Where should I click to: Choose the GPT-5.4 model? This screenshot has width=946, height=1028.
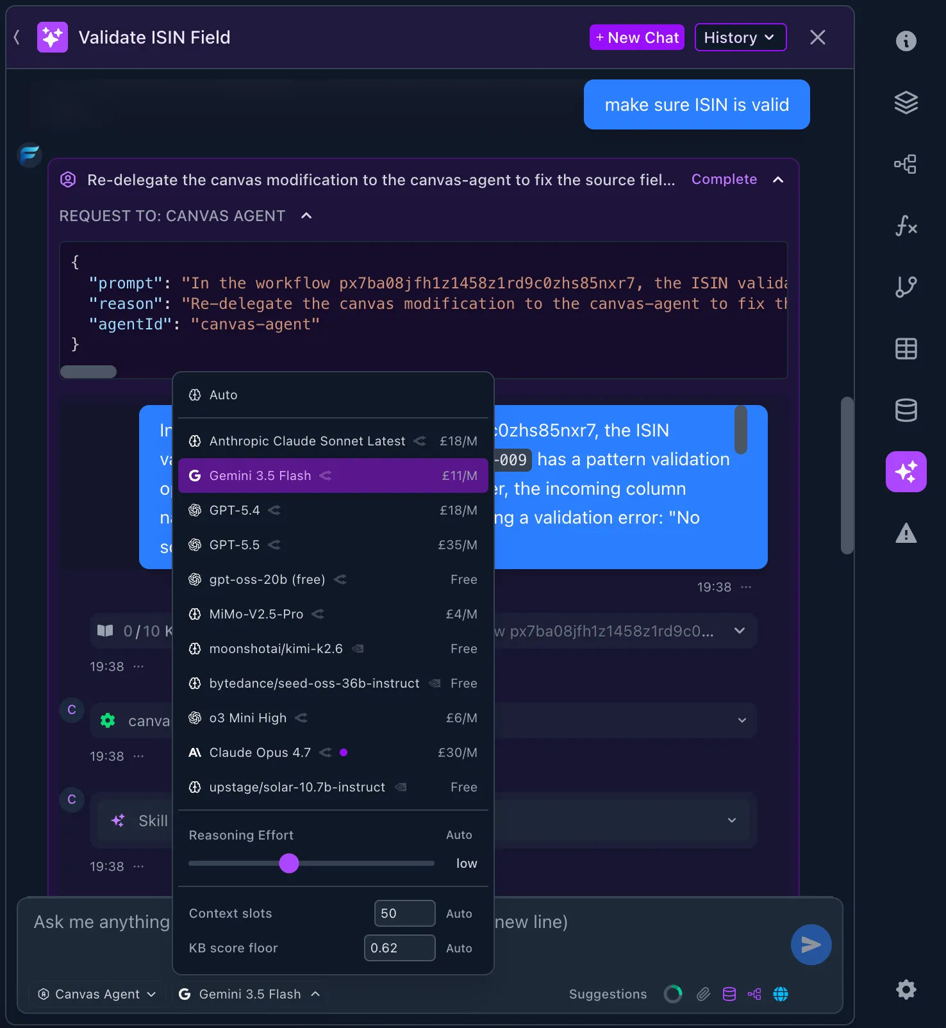[x=333, y=510]
